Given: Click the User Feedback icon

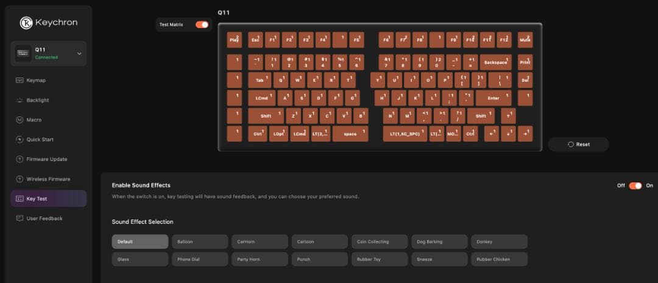Looking at the screenshot, I should click(19, 218).
